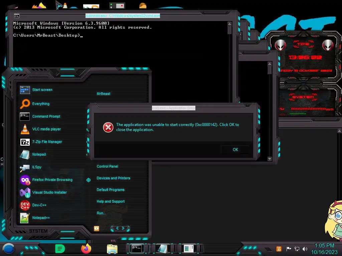Click the Visual Studio Installer icon
Viewport: 342px width, 256px height.
25,192
